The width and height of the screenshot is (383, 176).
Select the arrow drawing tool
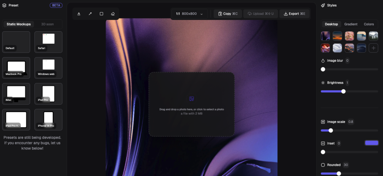(x=90, y=14)
